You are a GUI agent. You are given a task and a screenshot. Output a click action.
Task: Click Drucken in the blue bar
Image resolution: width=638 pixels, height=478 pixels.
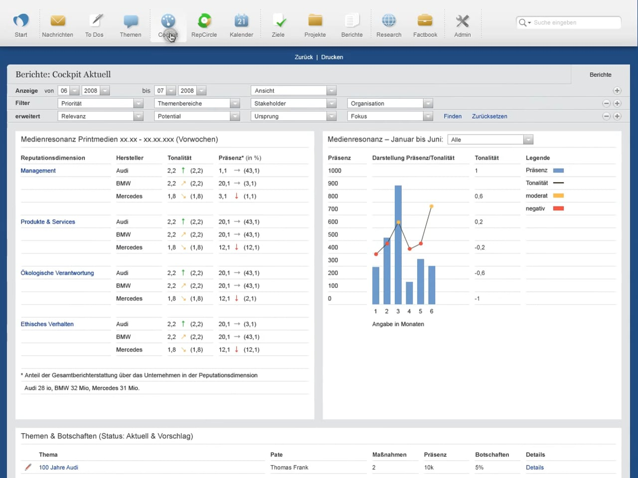332,57
